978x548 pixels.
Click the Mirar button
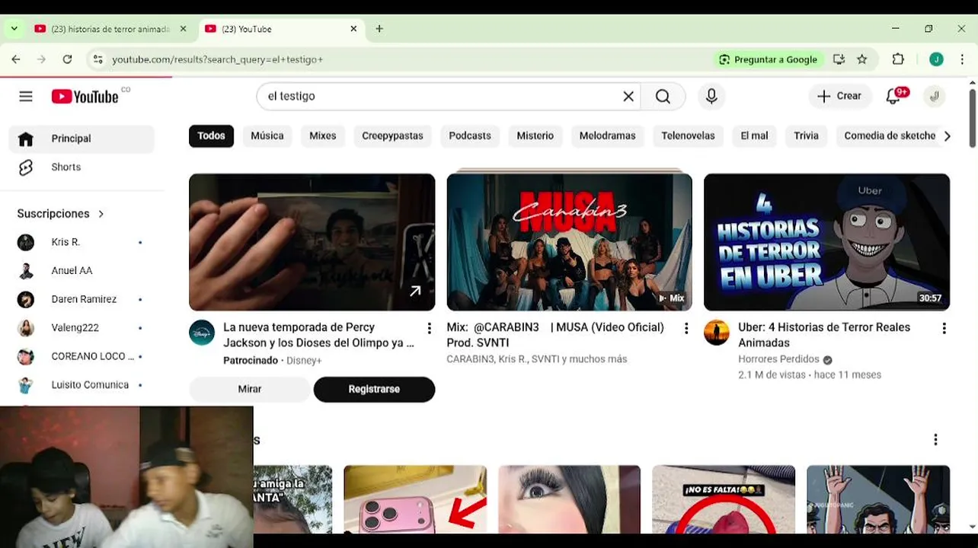(x=250, y=389)
